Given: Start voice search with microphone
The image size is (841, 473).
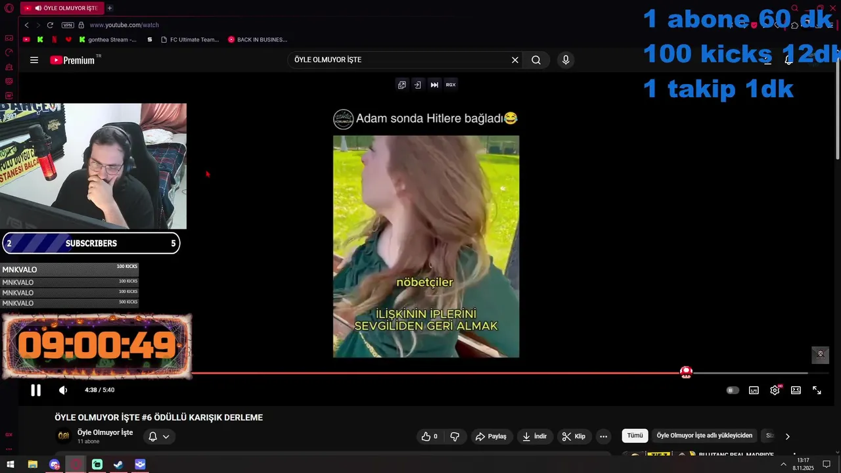Looking at the screenshot, I should (566, 60).
